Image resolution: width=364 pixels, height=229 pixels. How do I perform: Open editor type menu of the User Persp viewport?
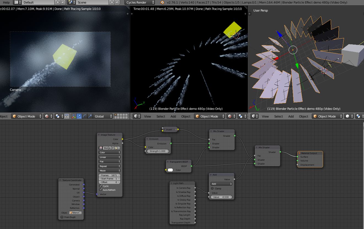click(255, 116)
